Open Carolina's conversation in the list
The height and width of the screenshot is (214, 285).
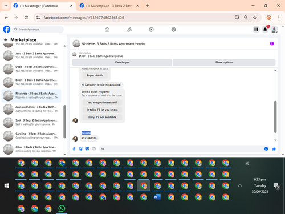click(x=31, y=135)
